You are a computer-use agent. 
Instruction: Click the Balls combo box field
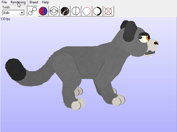(x=11, y=13)
